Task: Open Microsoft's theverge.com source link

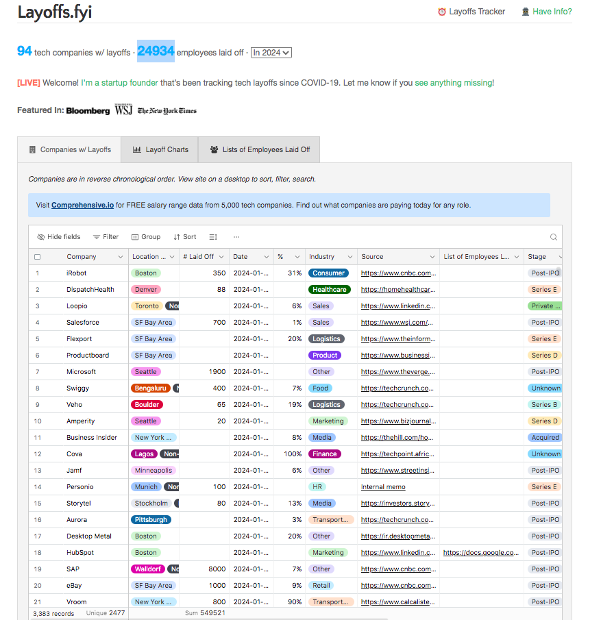Action: pos(397,372)
